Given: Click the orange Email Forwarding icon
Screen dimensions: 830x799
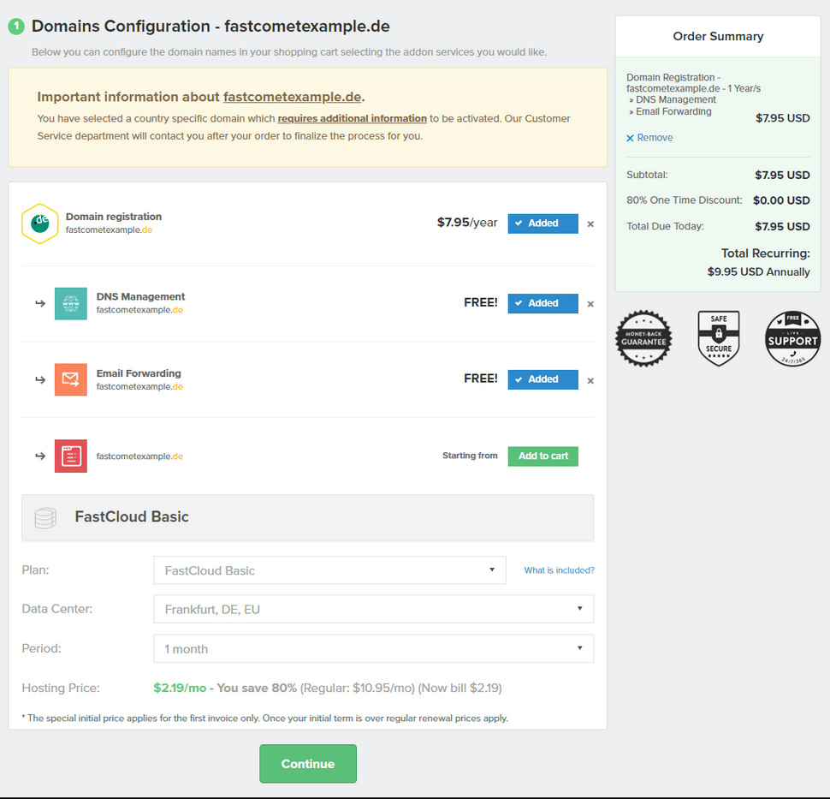Looking at the screenshot, I should [70, 379].
